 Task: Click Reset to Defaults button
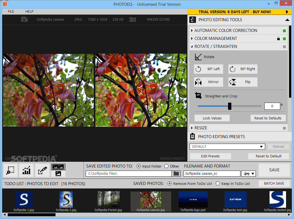click(x=268, y=118)
